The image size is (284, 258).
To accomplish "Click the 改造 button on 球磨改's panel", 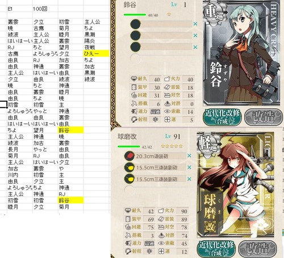I will [257, 249].
